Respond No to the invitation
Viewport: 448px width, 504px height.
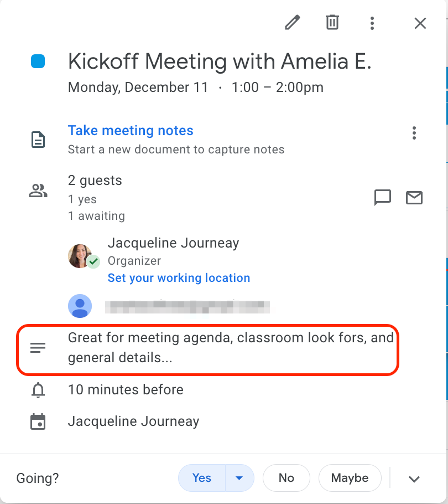coord(286,478)
